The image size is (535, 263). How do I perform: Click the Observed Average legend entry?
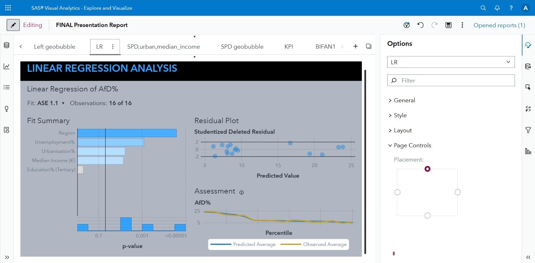click(x=314, y=244)
